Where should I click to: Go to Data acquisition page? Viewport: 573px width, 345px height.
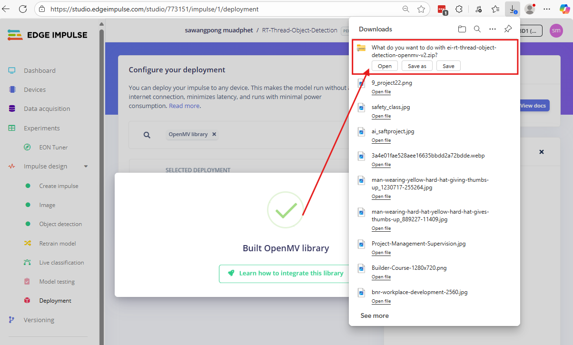pos(47,108)
